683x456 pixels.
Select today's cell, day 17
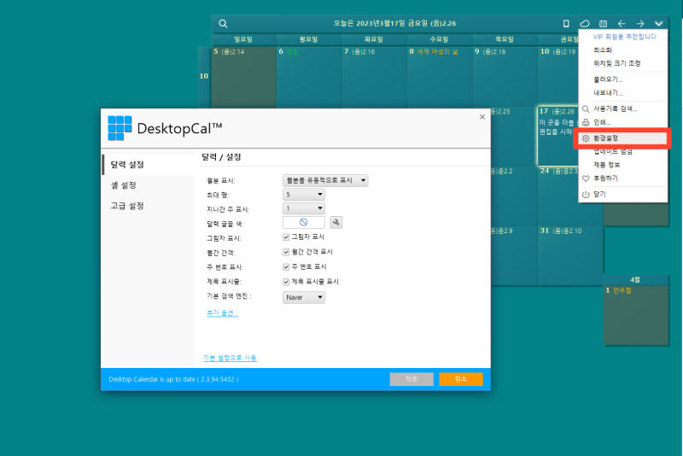click(557, 136)
